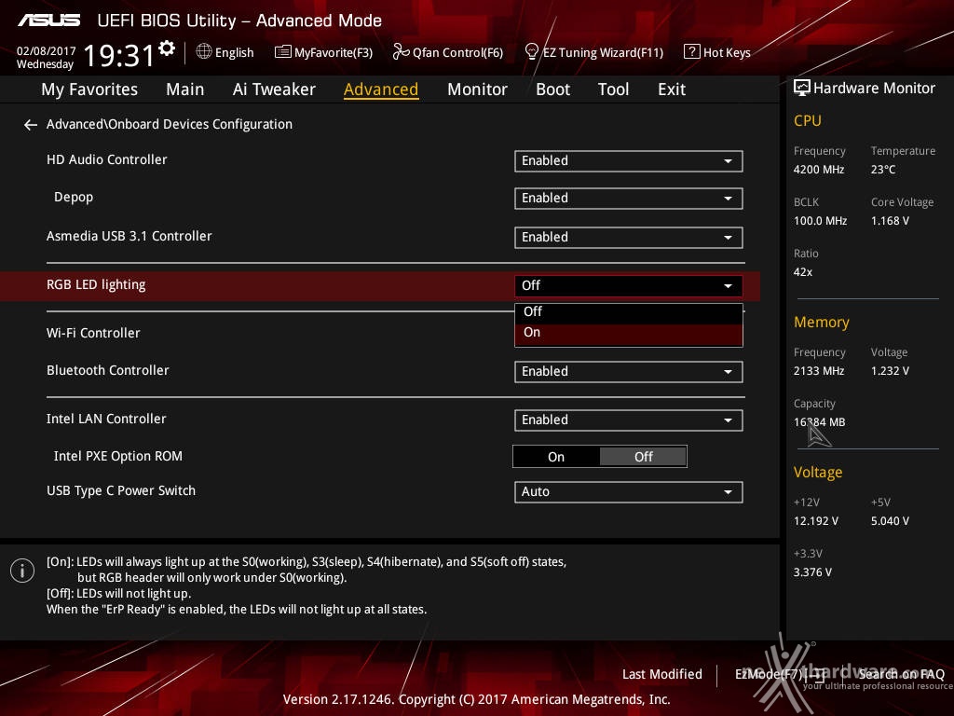Switch to My Favorites tab
The width and height of the screenshot is (954, 716).
[x=89, y=89]
